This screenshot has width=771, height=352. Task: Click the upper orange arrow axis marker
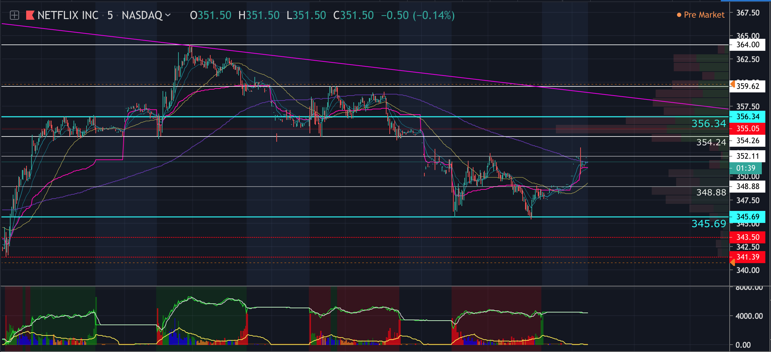pos(732,84)
